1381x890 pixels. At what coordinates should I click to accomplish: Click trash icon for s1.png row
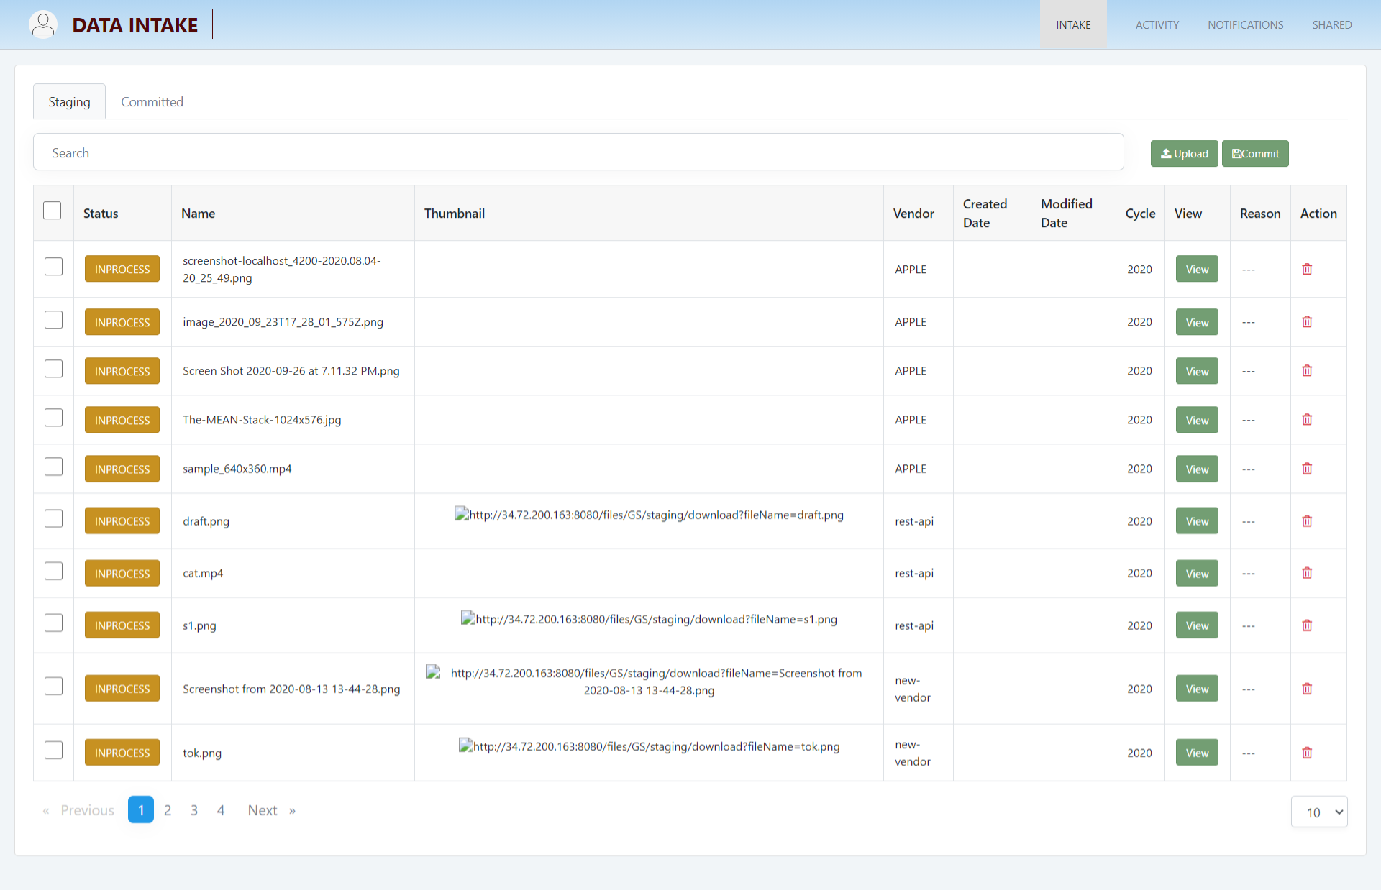coord(1307,625)
